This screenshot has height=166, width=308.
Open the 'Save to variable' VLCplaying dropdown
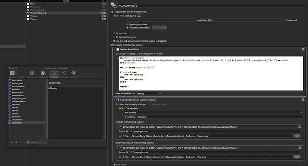click(147, 93)
